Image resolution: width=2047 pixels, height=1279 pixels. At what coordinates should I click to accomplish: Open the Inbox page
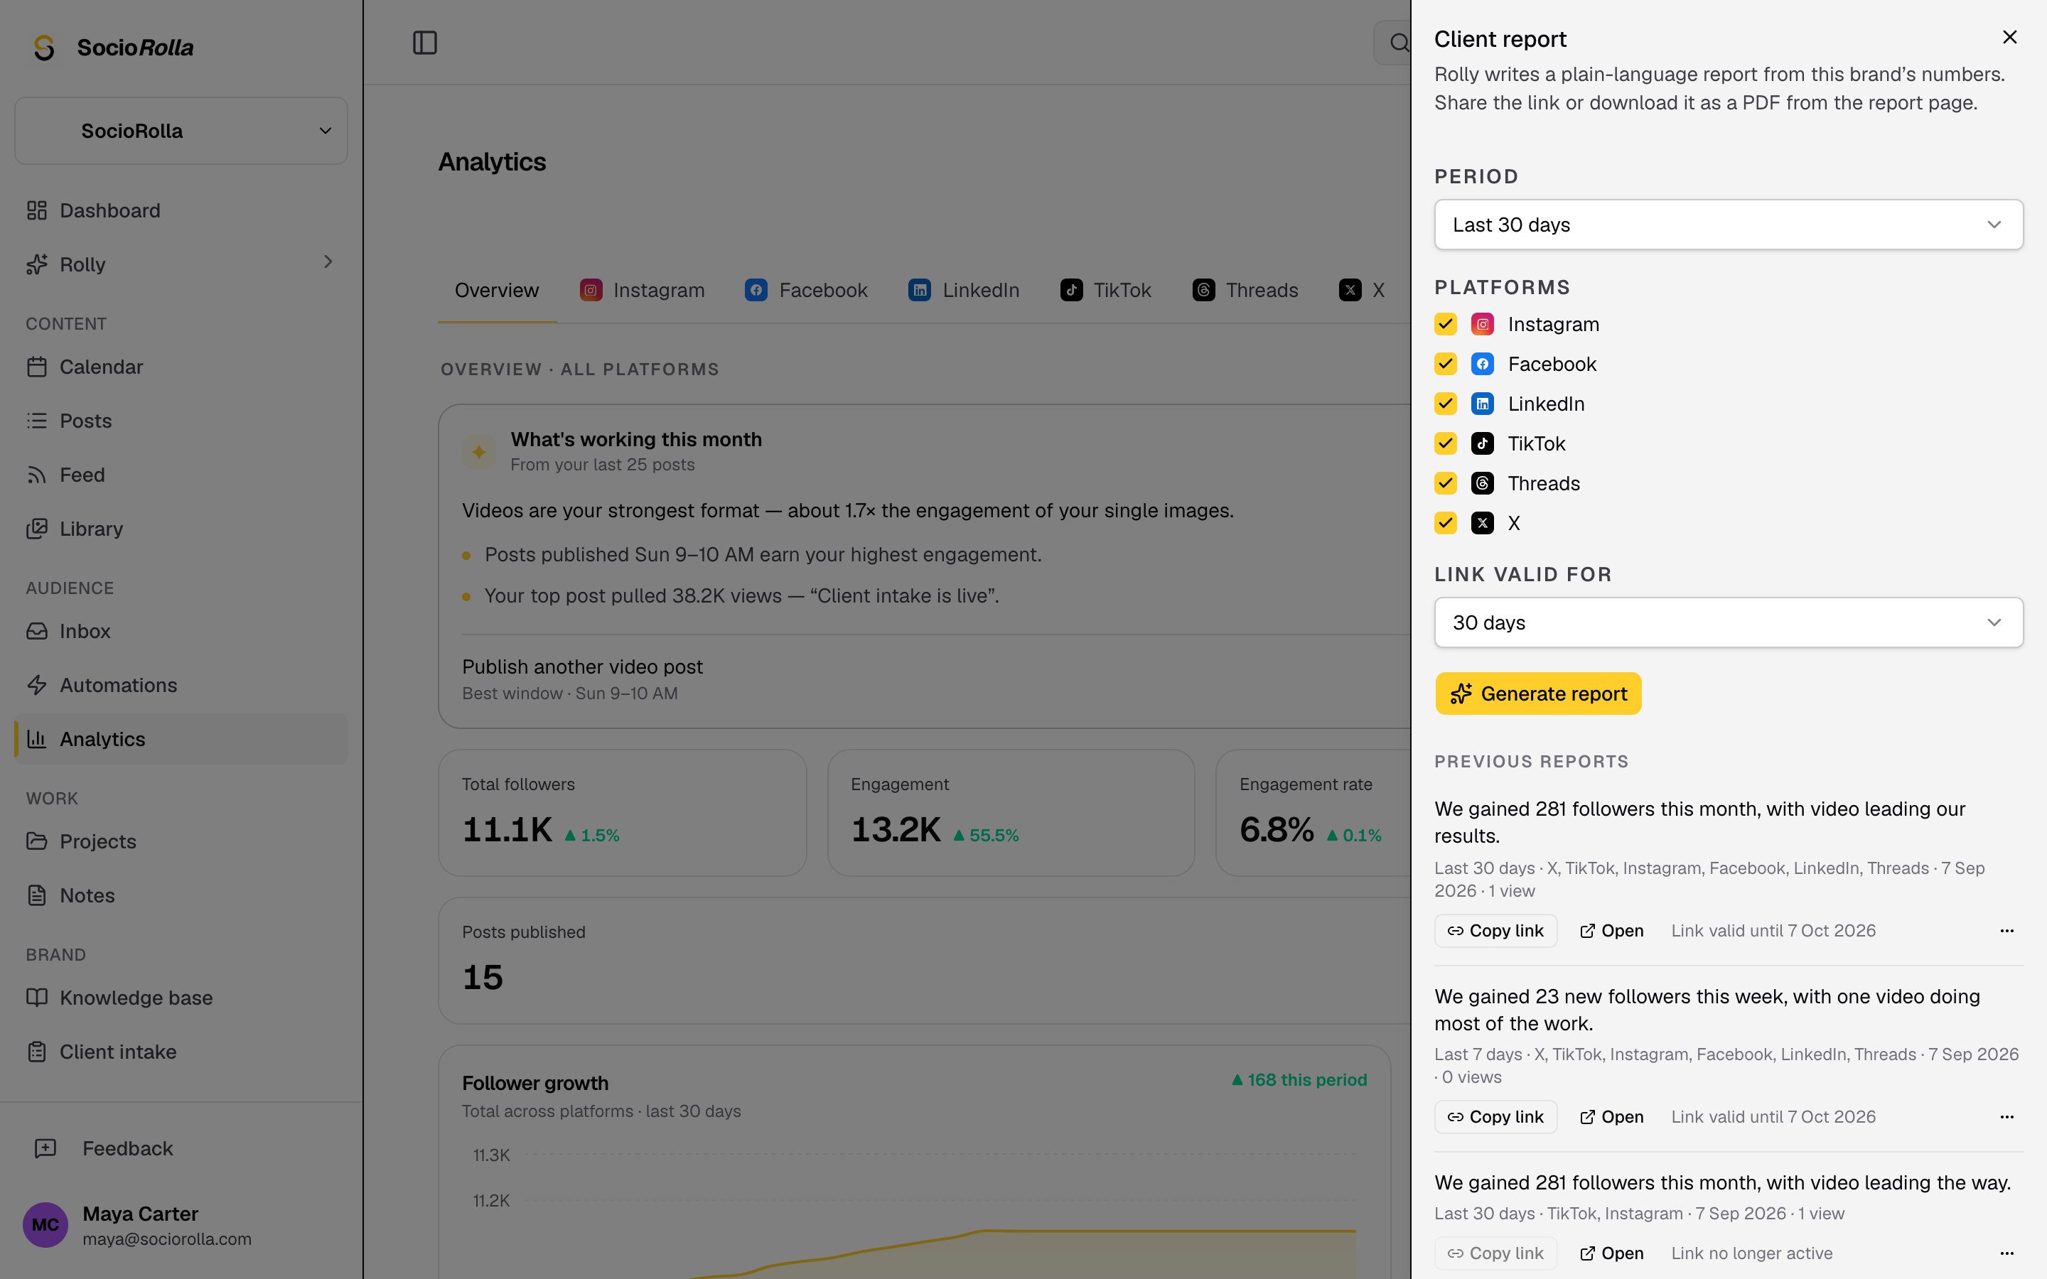pos(181,631)
